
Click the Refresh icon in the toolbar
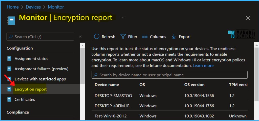point(97,37)
